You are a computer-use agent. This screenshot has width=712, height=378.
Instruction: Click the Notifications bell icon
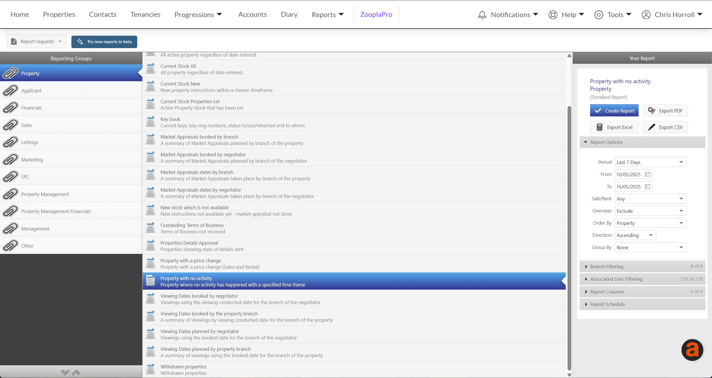coord(482,14)
